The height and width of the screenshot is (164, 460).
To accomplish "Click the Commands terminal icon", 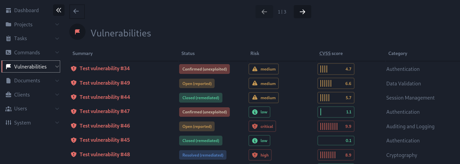I will (8, 53).
